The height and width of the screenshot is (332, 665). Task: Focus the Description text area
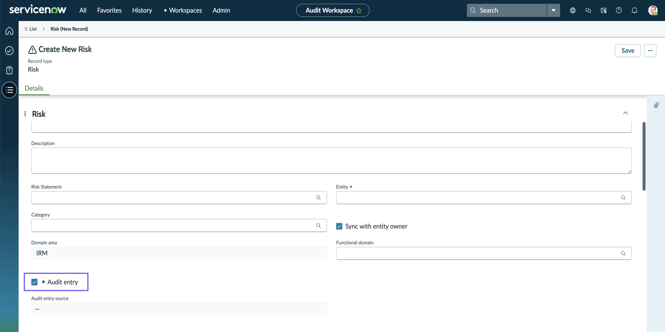click(331, 161)
